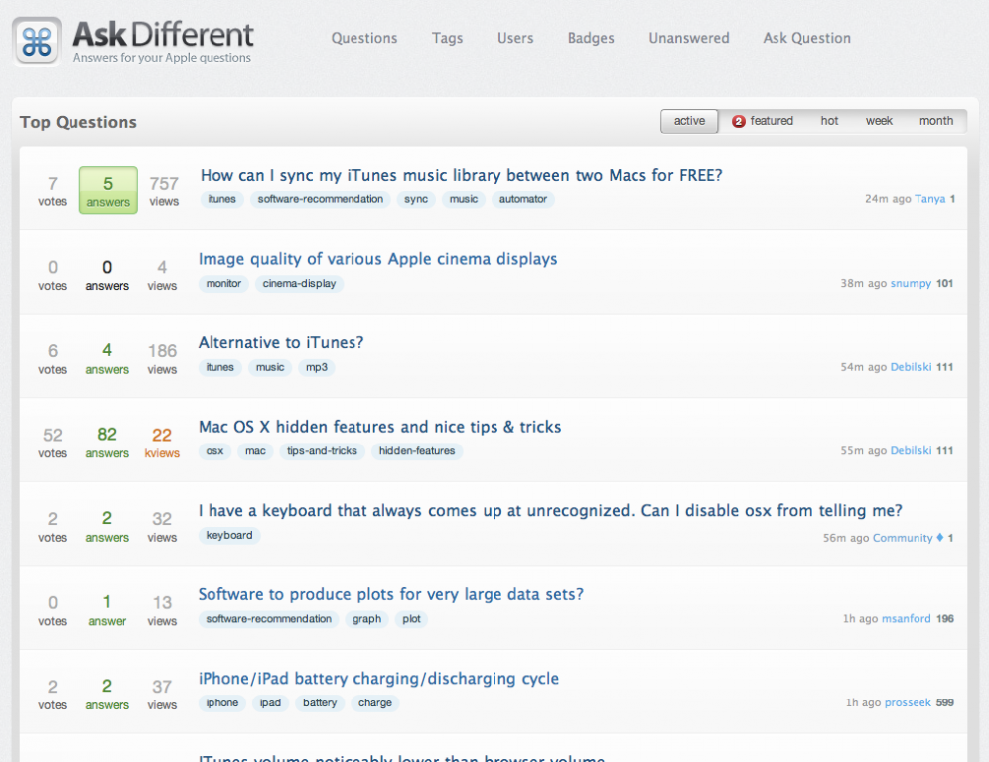Click the red featured count badge
989x762 pixels.
(x=738, y=122)
